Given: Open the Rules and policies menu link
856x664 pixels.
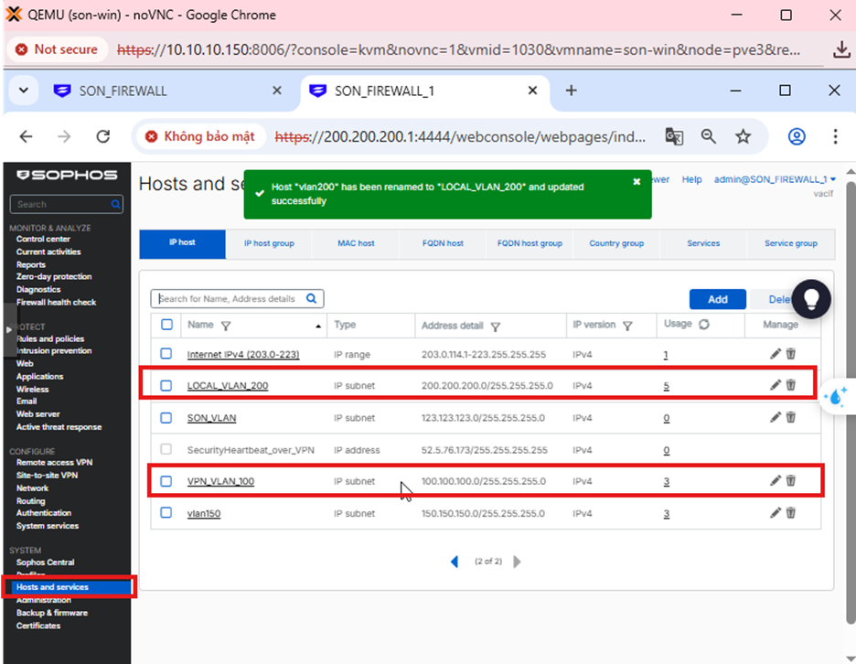Looking at the screenshot, I should click(x=50, y=338).
